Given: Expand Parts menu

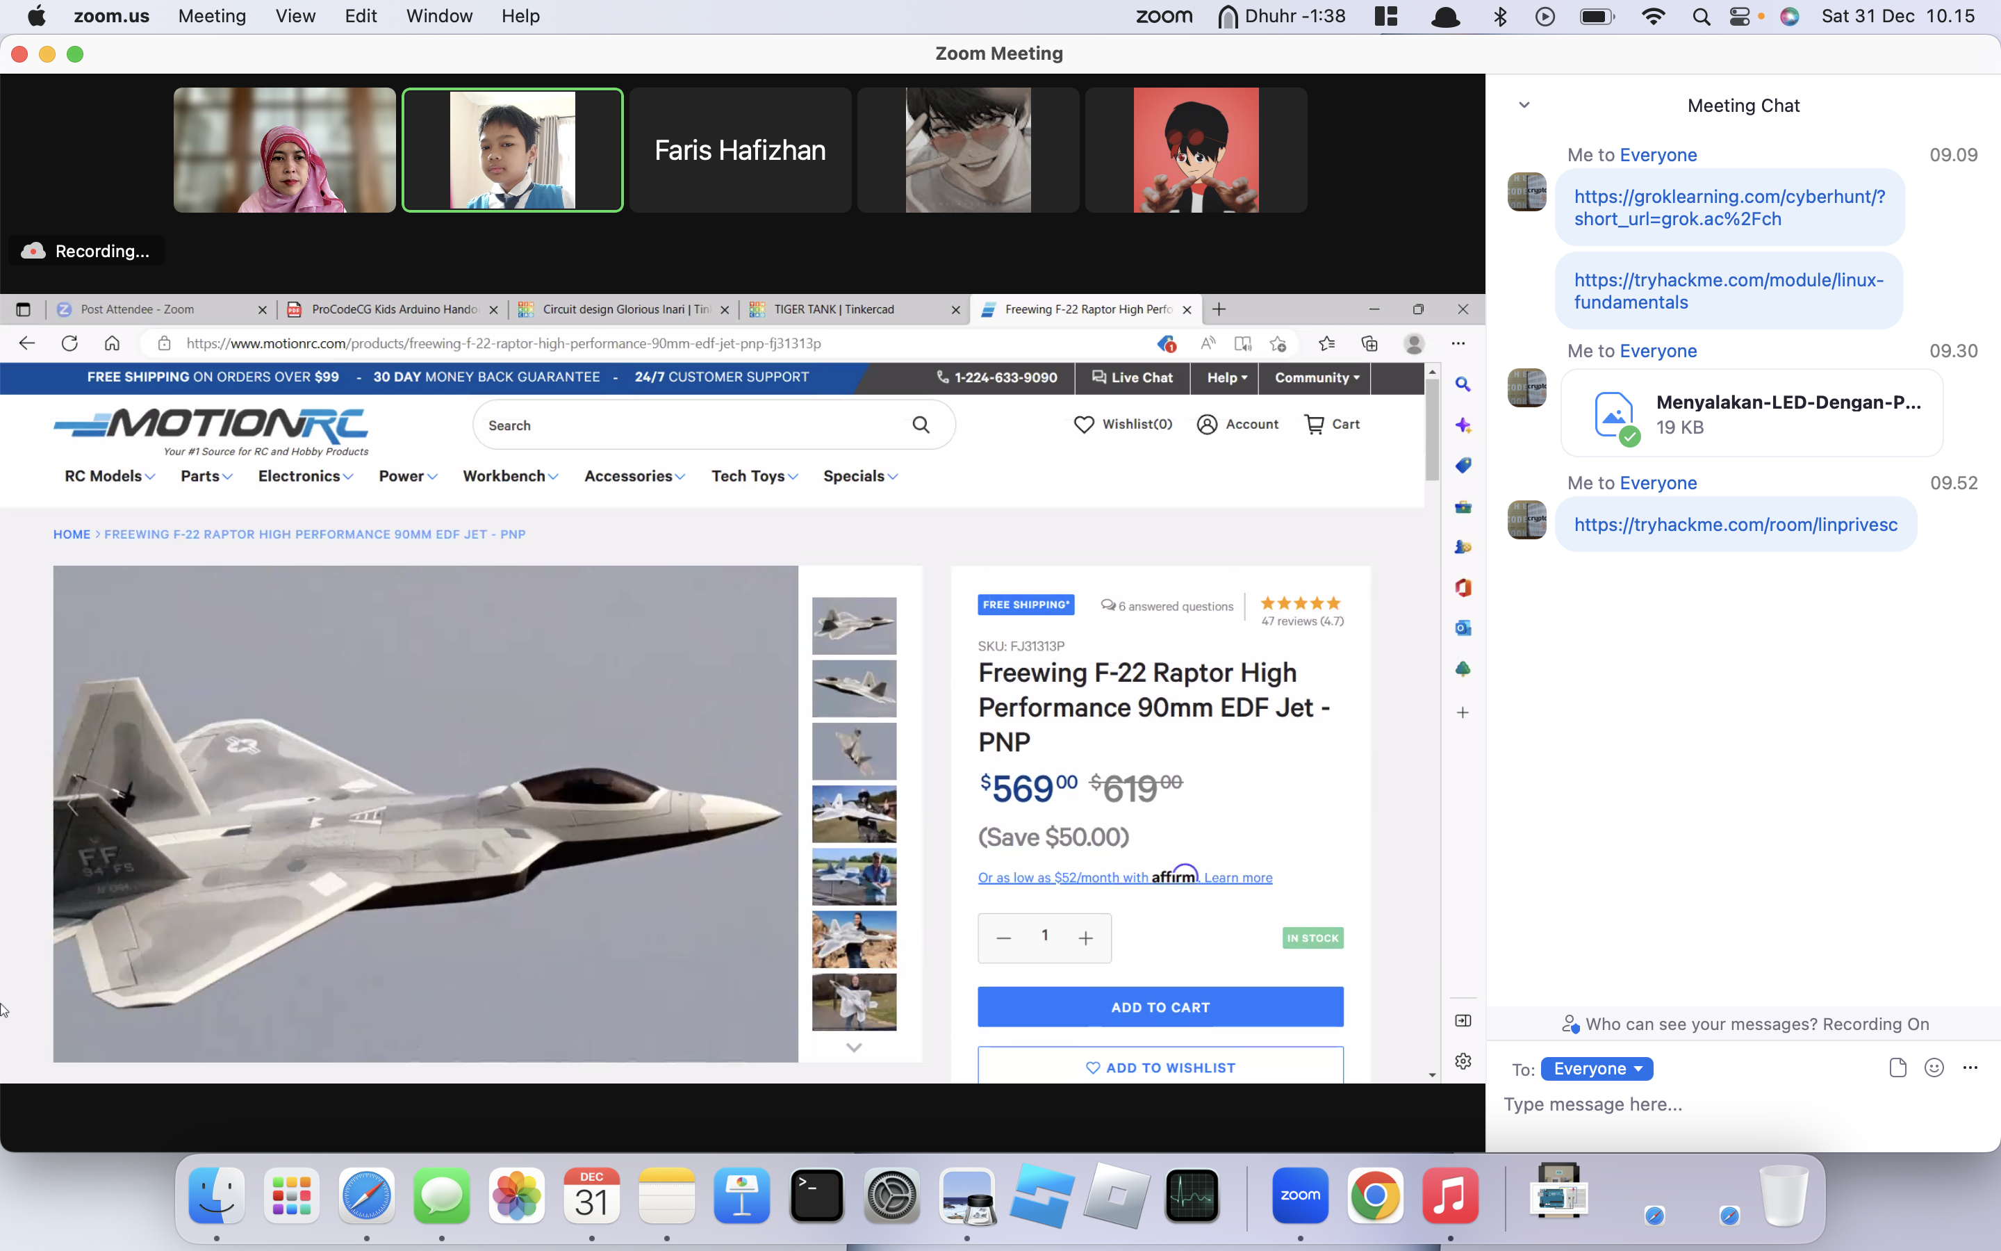Looking at the screenshot, I should tap(207, 476).
